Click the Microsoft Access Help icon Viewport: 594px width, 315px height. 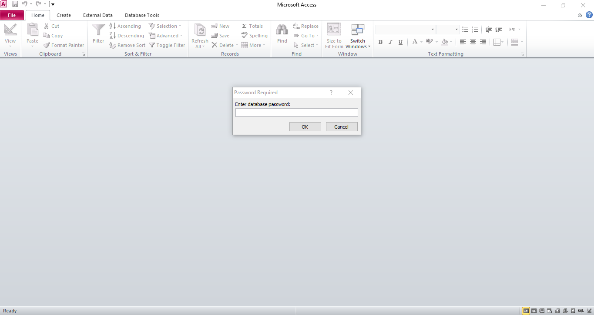click(x=589, y=15)
